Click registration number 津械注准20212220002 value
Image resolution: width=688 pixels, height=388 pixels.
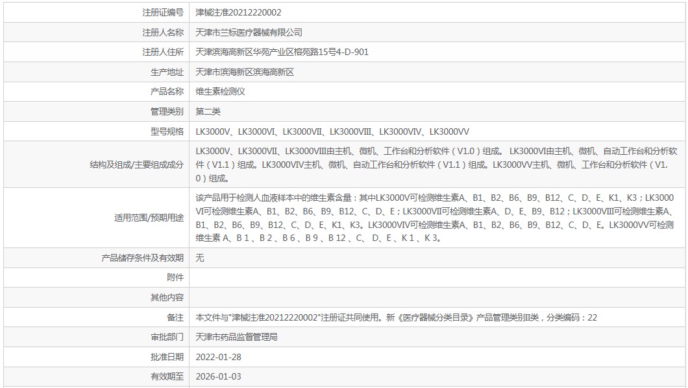(238, 12)
